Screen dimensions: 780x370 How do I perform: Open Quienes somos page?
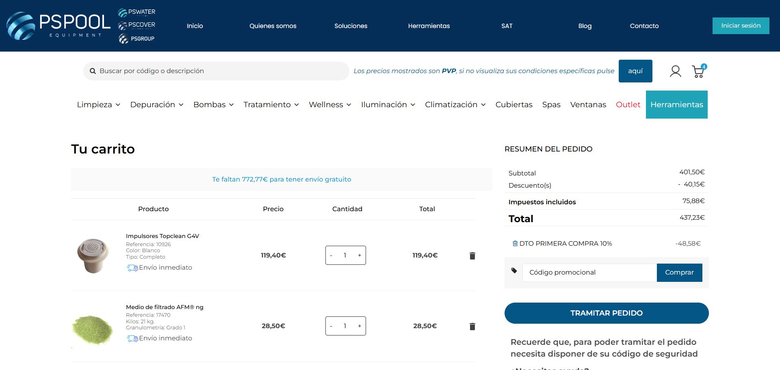[x=273, y=26]
